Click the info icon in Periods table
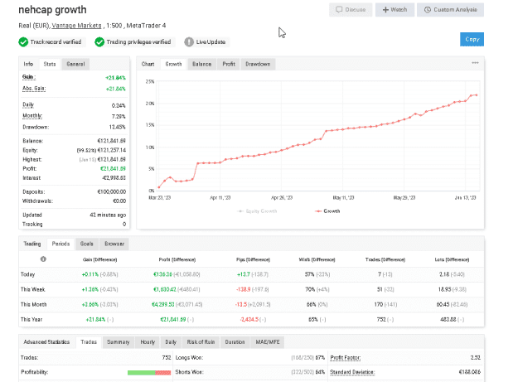The image size is (518, 382). (x=43, y=259)
